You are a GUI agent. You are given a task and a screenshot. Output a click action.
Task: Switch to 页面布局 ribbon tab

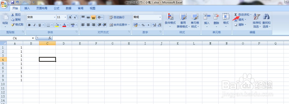coord(42,8)
